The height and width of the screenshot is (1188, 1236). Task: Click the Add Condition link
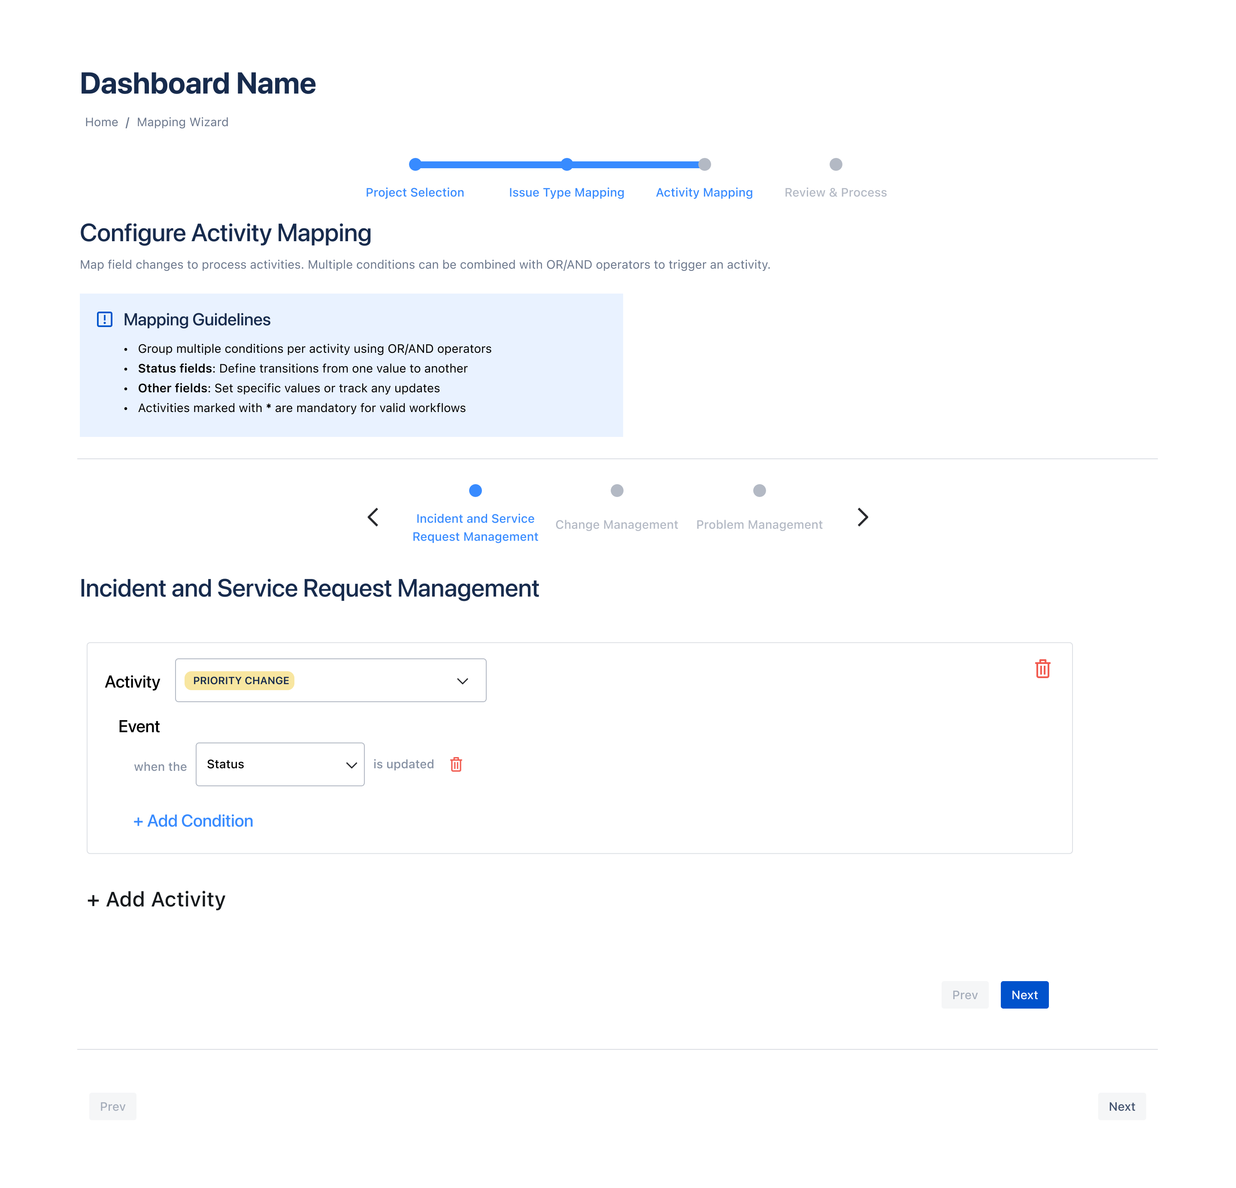193,821
